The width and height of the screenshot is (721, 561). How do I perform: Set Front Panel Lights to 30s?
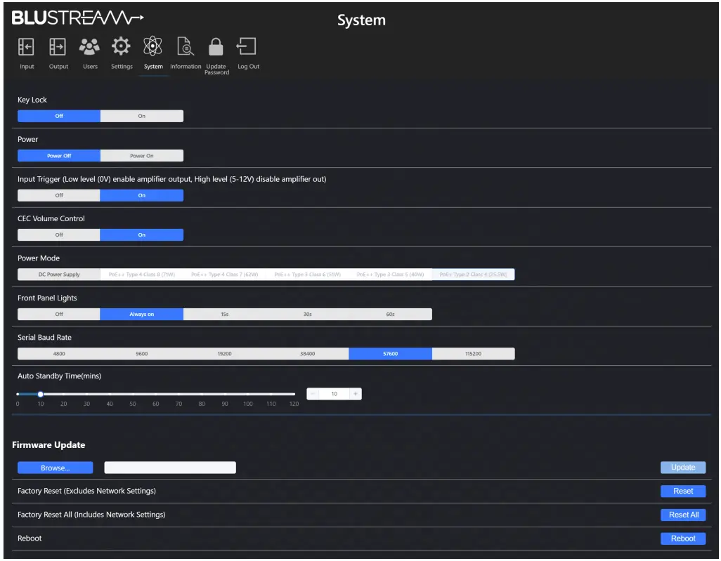click(x=308, y=315)
